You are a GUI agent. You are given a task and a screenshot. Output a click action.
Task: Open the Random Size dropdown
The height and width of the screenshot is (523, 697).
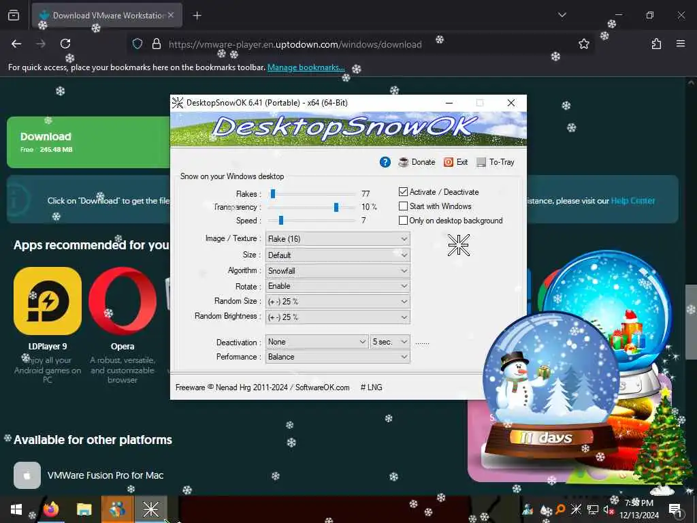pyautogui.click(x=338, y=302)
